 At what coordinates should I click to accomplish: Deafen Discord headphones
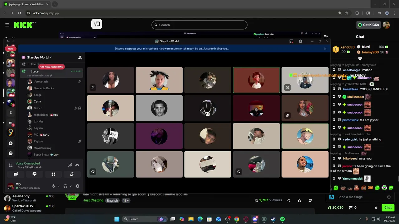click(x=65, y=186)
